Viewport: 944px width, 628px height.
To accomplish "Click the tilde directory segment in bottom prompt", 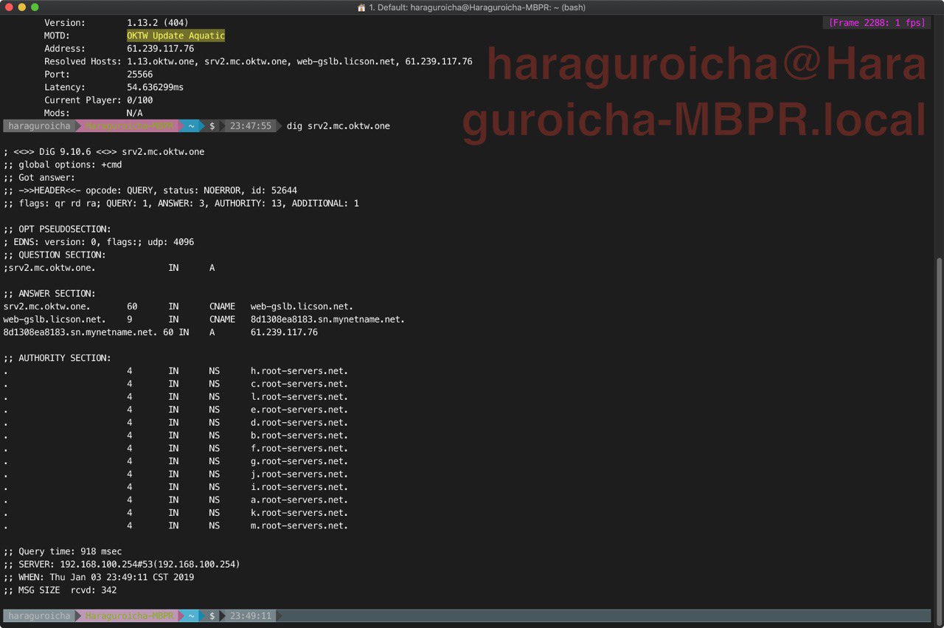I will pos(190,615).
